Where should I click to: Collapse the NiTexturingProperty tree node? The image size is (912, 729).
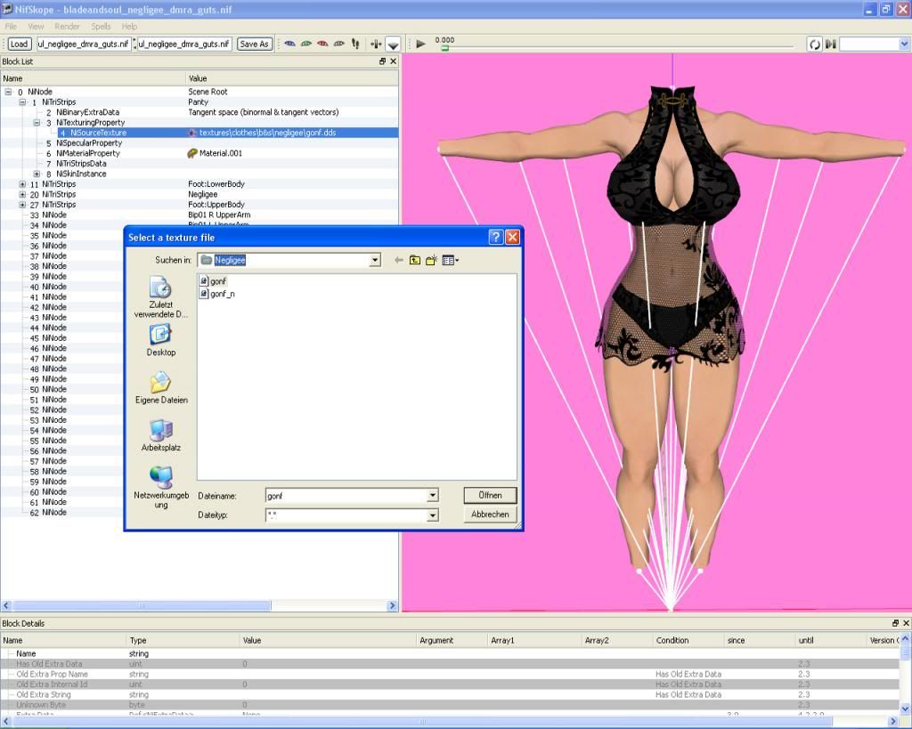(37, 123)
